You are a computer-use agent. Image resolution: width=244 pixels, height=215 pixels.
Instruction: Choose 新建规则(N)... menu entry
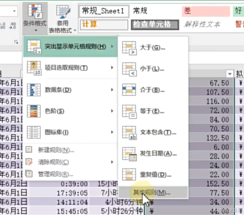(x=70, y=150)
